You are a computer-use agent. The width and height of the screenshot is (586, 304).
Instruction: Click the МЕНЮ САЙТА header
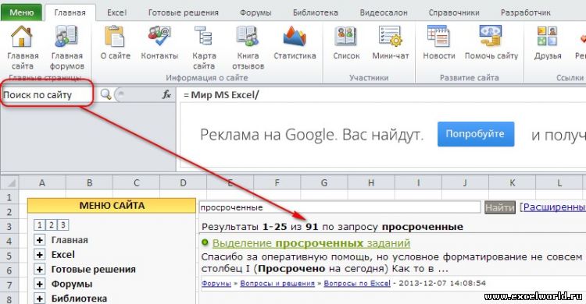(112, 206)
